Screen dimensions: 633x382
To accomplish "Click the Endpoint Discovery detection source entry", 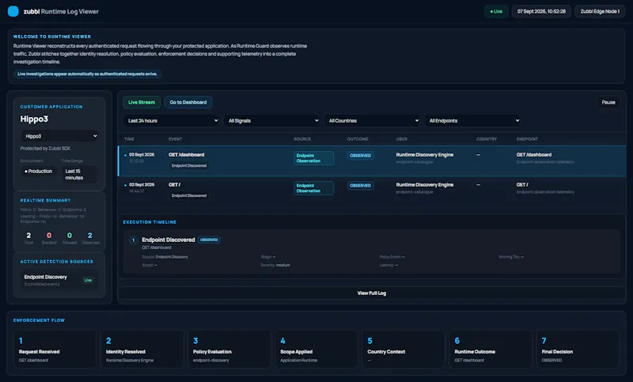I will tap(59, 280).
